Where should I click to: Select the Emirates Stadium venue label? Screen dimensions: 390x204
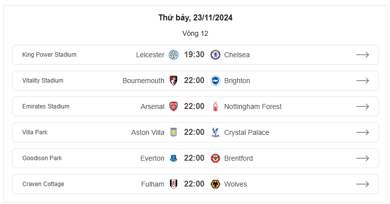(46, 106)
